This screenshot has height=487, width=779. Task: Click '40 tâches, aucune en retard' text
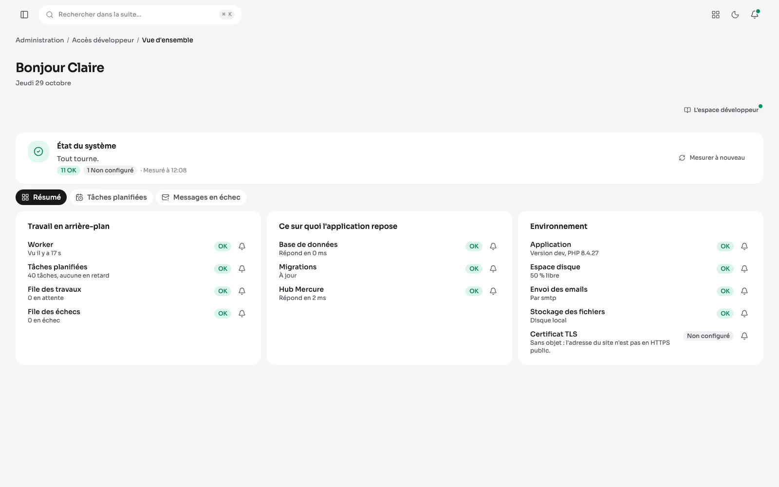[x=69, y=276]
